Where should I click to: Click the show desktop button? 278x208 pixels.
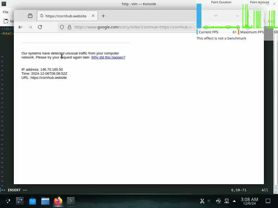tap(268, 201)
